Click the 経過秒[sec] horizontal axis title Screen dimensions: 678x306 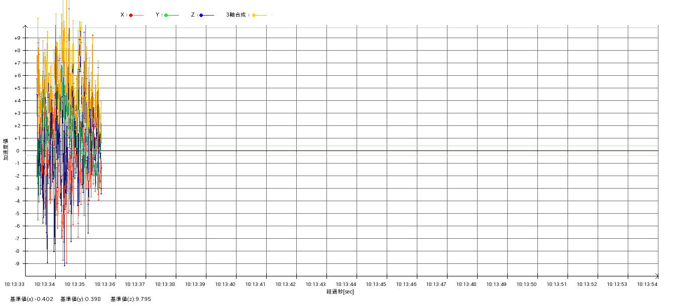[340, 291]
